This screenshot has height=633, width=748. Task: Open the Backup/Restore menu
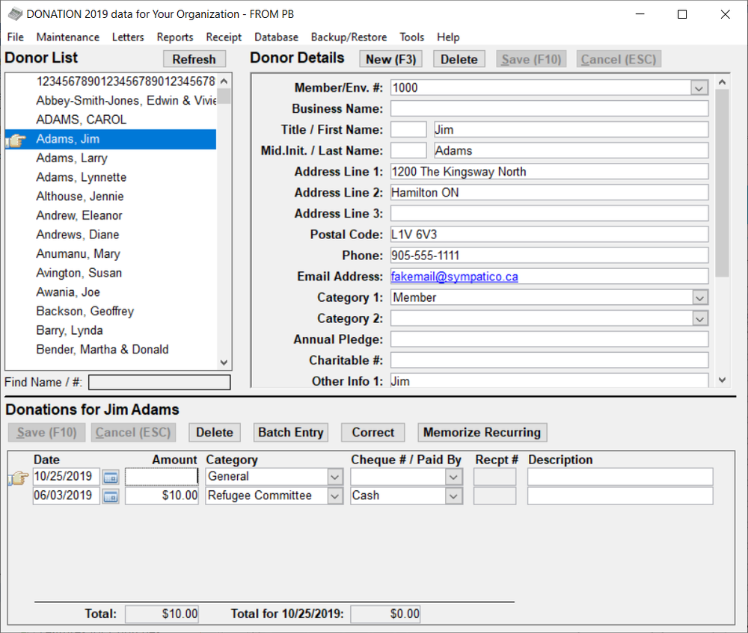point(349,37)
